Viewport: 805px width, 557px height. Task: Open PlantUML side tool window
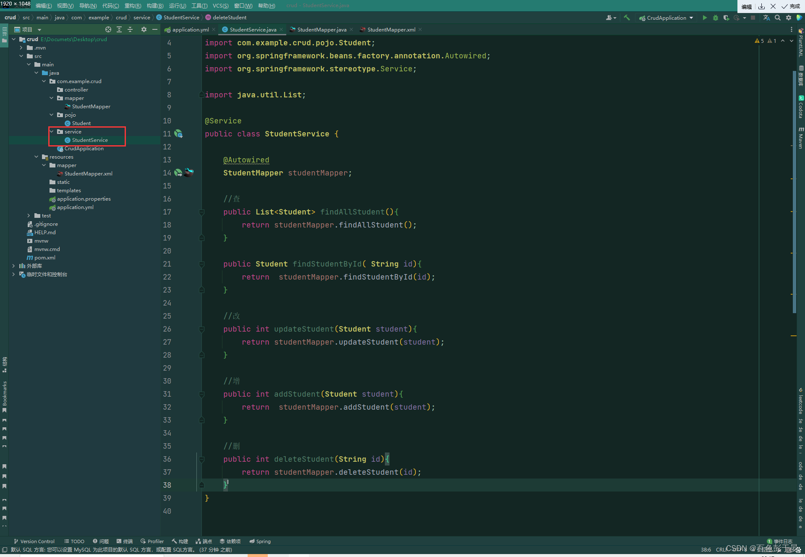pos(801,43)
